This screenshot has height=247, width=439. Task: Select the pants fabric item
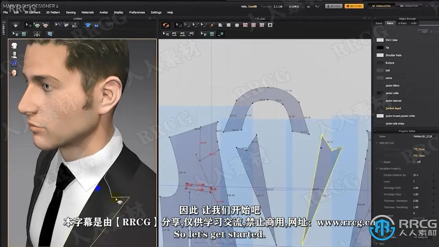click(x=389, y=78)
